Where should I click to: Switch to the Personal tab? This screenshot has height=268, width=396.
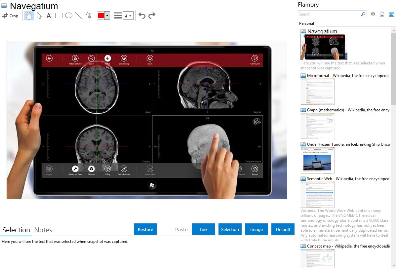[307, 23]
